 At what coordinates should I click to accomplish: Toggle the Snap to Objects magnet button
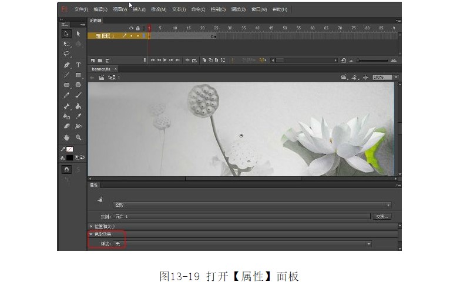[67, 169]
